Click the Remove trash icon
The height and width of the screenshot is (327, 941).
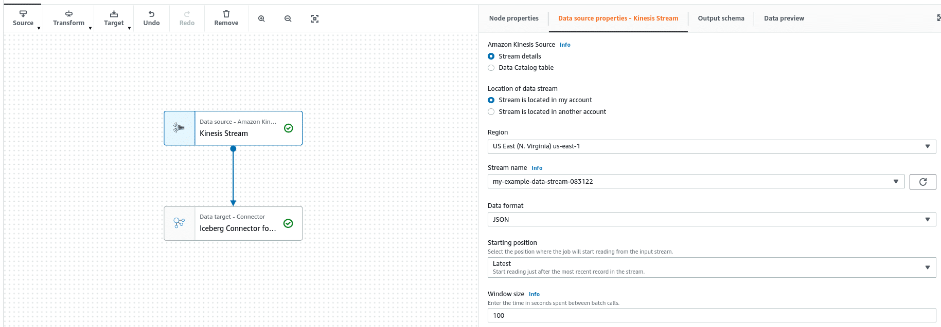point(226,14)
